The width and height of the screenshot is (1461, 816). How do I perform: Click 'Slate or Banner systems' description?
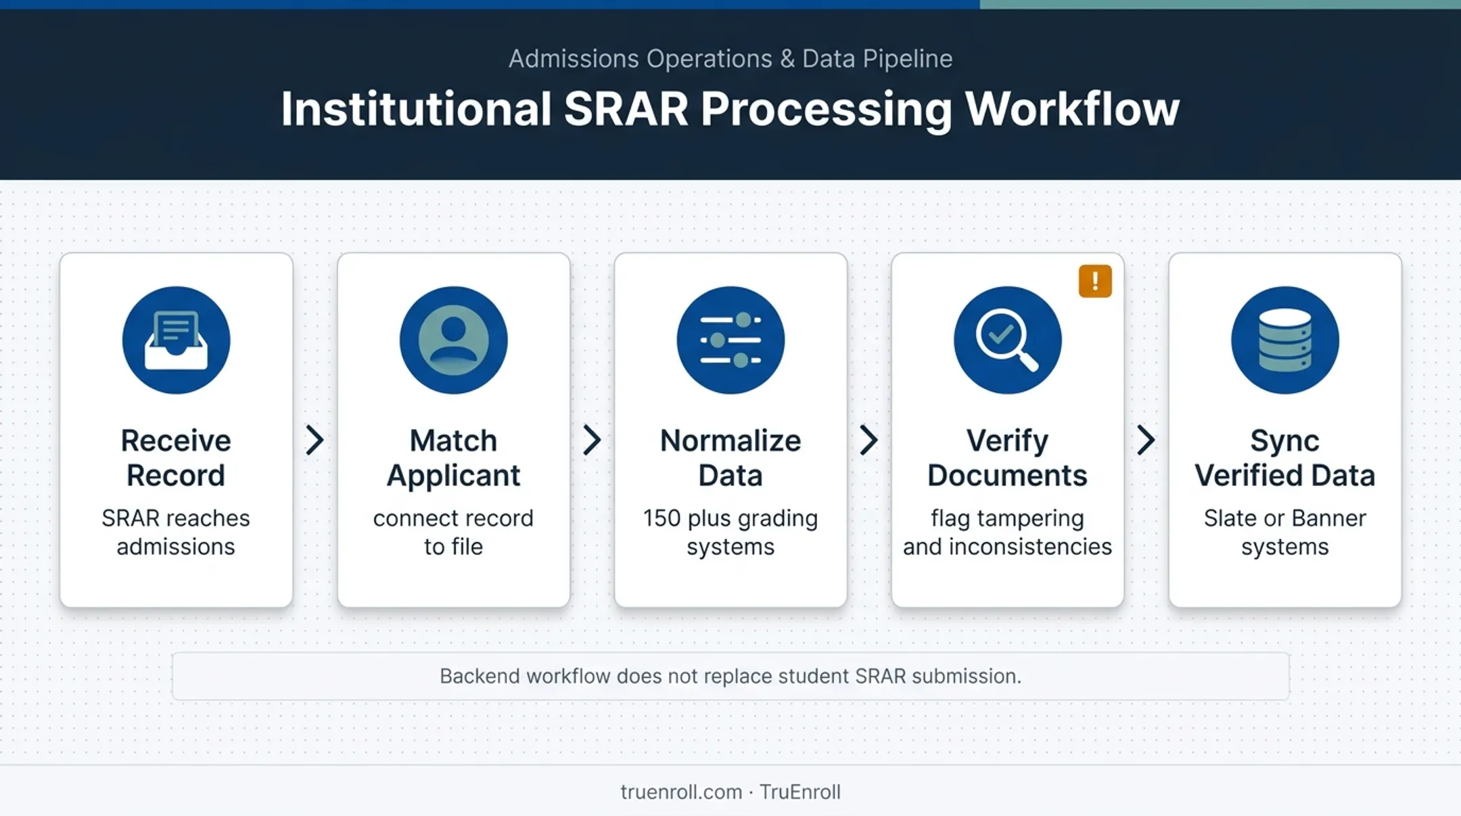[1284, 532]
